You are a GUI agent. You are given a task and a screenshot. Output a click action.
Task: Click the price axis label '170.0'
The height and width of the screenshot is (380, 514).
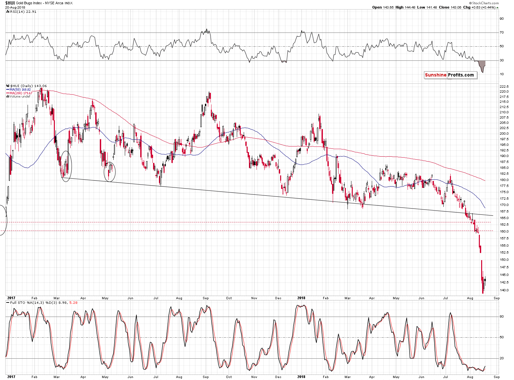504,205
